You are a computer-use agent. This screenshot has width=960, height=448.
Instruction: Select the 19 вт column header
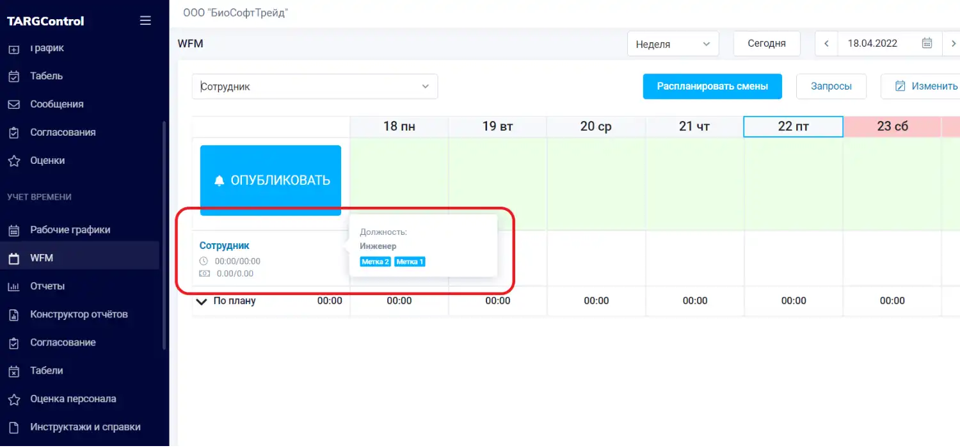pos(498,127)
